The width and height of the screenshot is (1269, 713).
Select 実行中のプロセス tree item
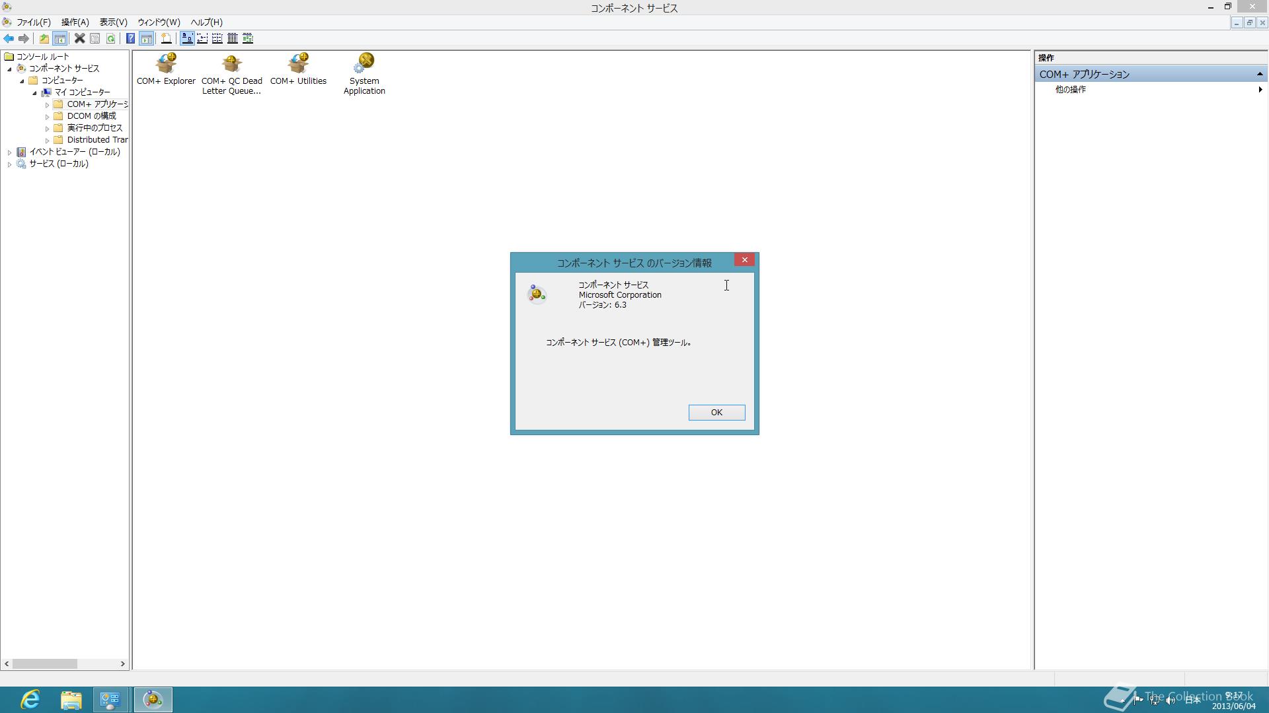coord(95,128)
